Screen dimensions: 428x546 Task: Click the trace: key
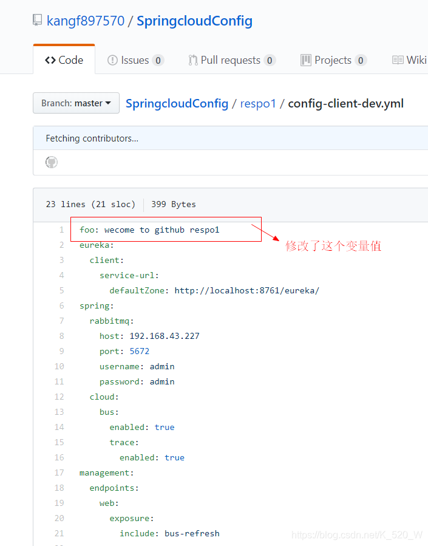click(x=124, y=442)
